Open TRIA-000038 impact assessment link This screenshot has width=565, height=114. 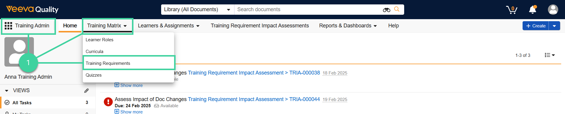(305, 73)
